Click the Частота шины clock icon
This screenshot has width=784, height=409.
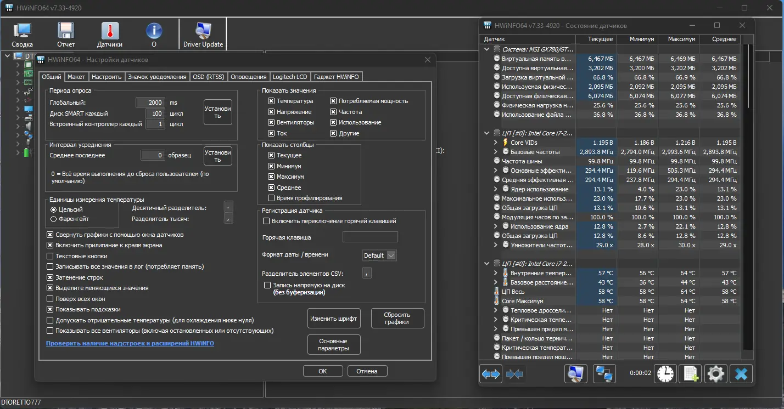(497, 161)
